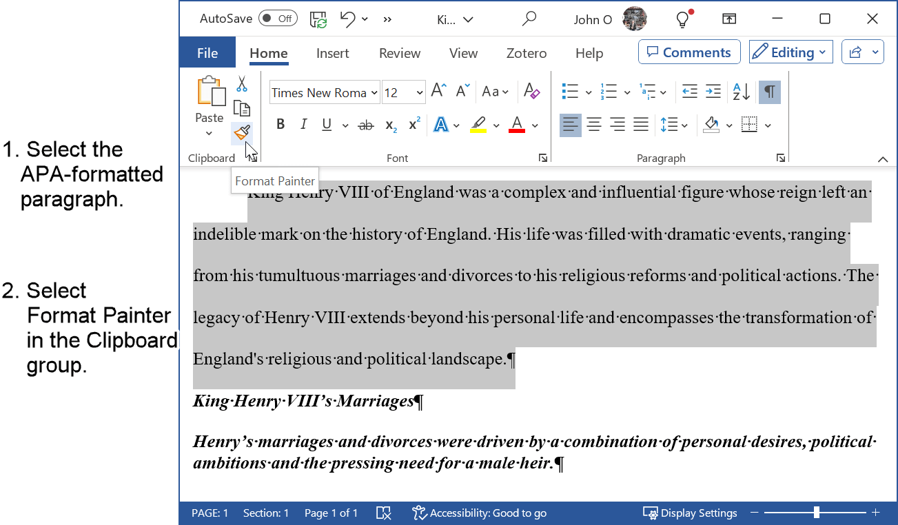Click the Copy icon in Clipboard group
Image resolution: width=898 pixels, height=525 pixels.
tap(242, 108)
